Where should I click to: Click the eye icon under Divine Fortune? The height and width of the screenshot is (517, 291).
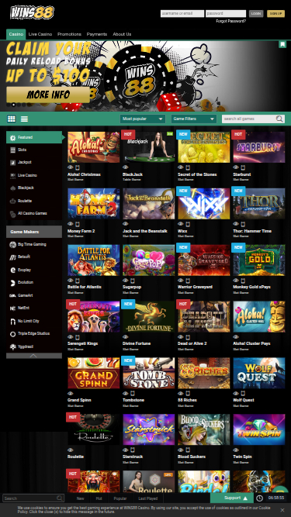click(x=126, y=337)
